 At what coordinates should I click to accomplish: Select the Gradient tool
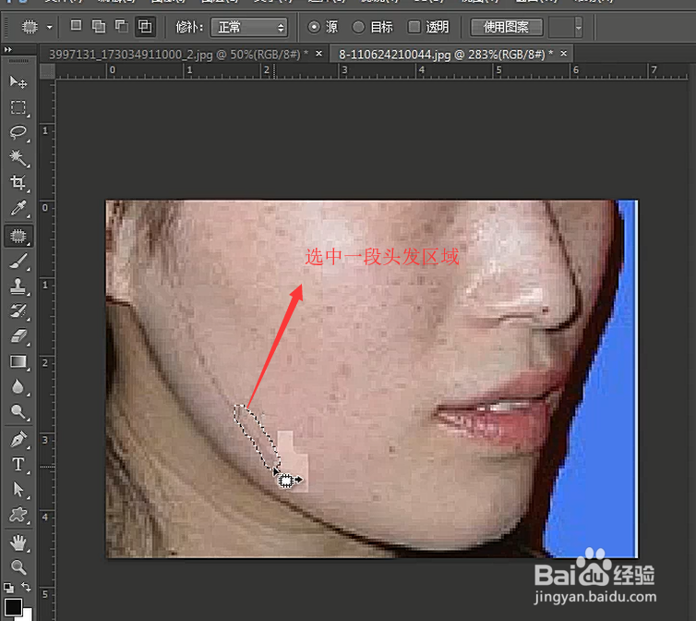(18, 362)
